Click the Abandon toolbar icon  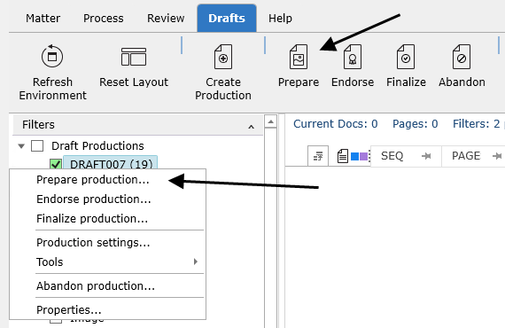[462, 57]
